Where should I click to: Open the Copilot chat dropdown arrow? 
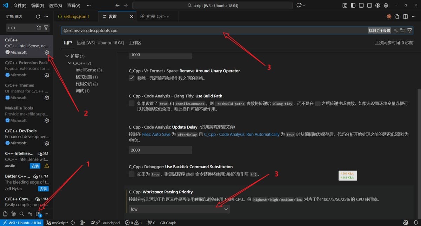pos(304,6)
